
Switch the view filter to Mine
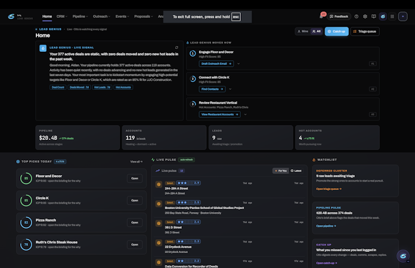click(303, 31)
